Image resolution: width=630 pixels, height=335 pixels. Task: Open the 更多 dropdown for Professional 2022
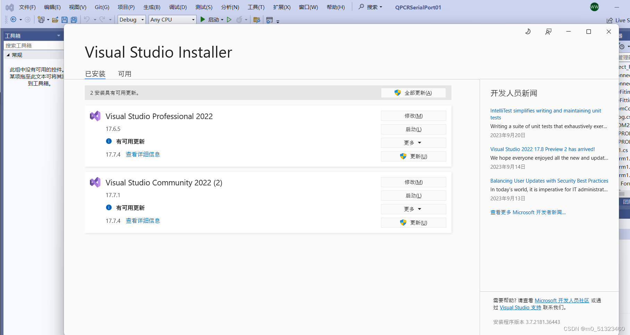(413, 143)
